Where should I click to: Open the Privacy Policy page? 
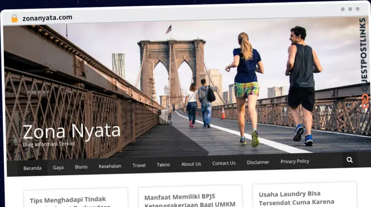point(295,161)
